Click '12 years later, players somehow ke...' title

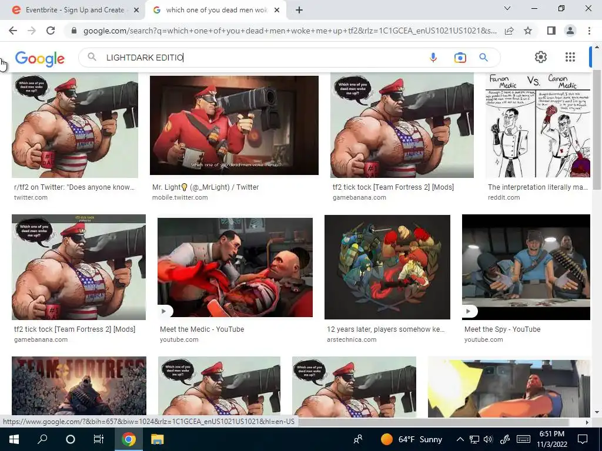[x=386, y=329]
